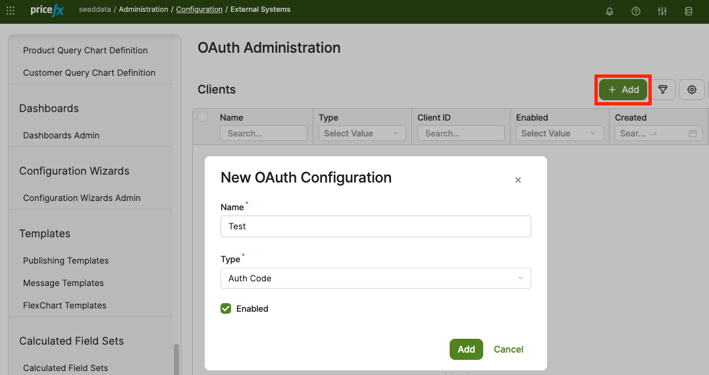709x375 pixels.
Task: Open the apps grid menu icon
Action: [11, 10]
